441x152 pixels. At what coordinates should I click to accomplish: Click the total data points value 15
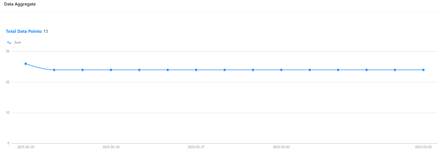(x=46, y=31)
